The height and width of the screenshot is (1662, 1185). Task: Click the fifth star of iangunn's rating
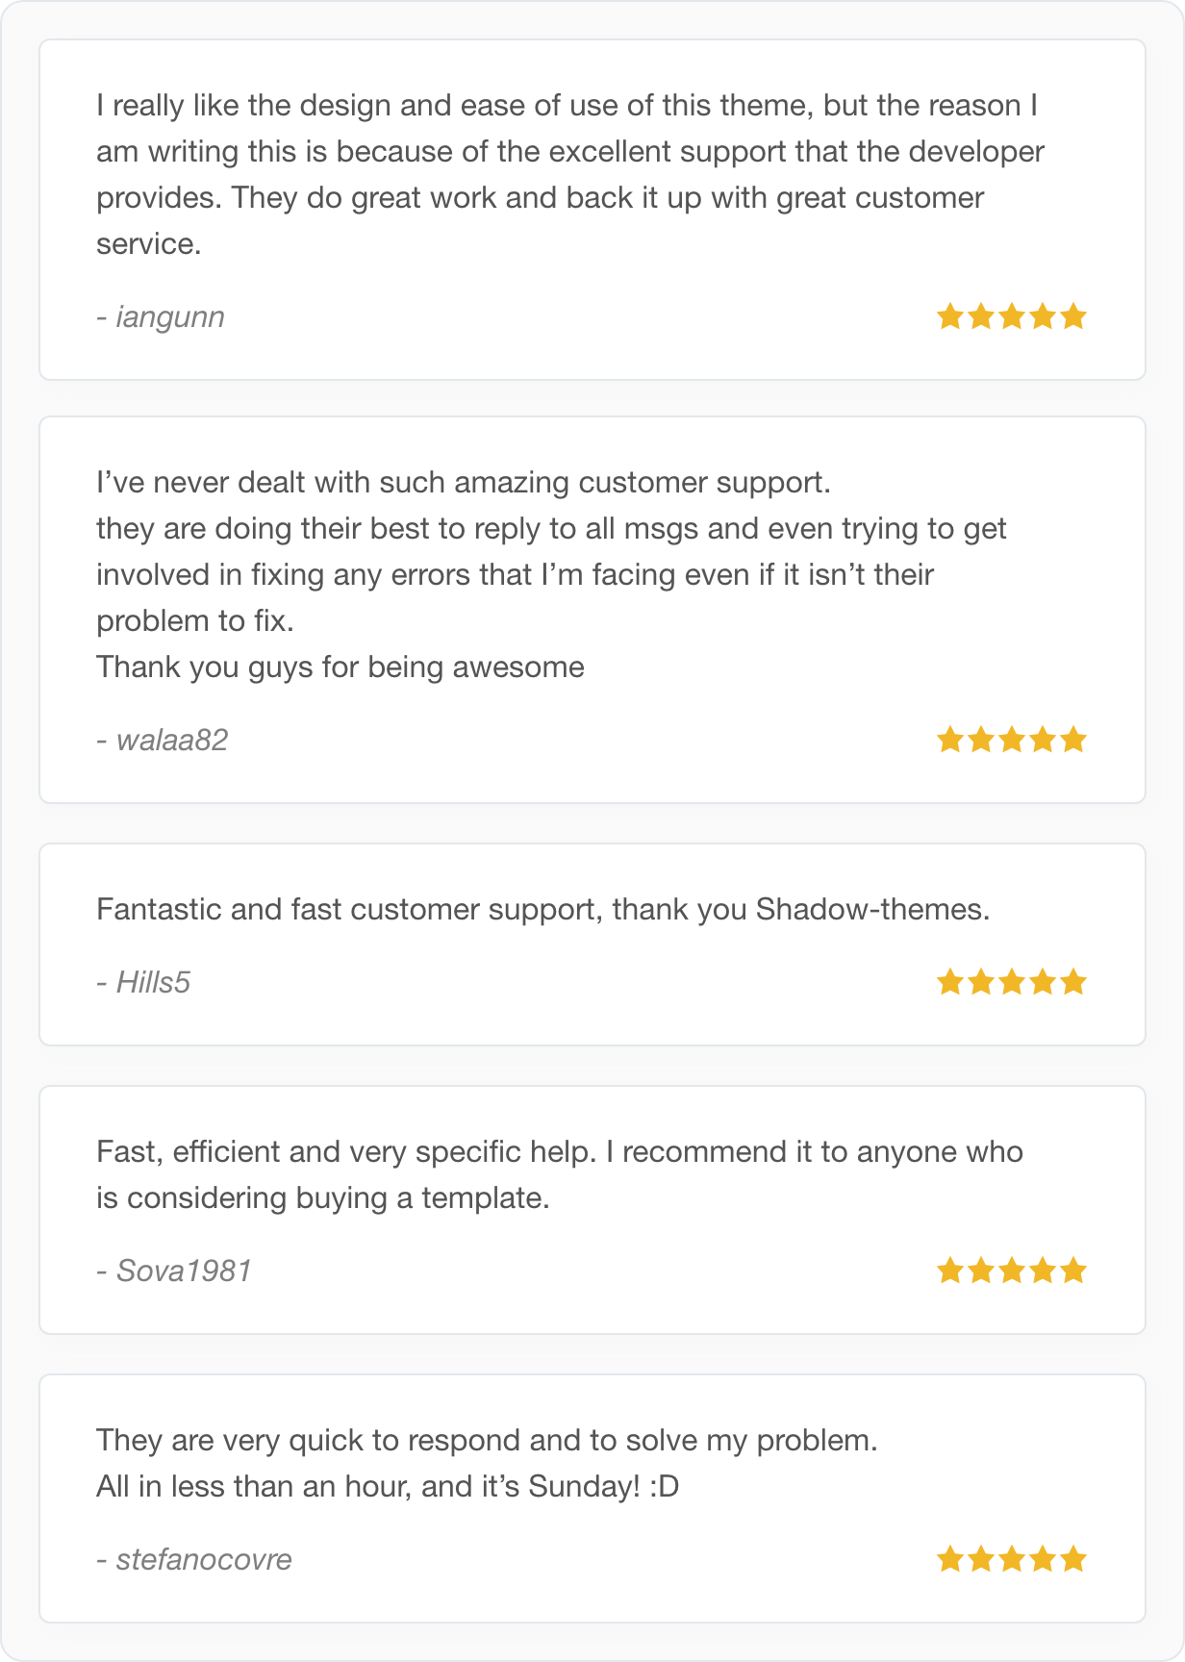coord(1073,316)
